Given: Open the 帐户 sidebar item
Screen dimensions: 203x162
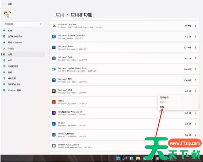Looking at the screenshot, I should pyautogui.click(x=23, y=60).
